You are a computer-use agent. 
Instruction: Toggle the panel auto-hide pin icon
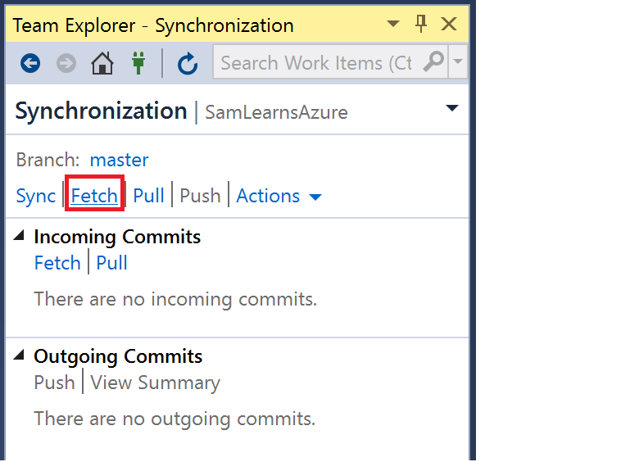[421, 25]
